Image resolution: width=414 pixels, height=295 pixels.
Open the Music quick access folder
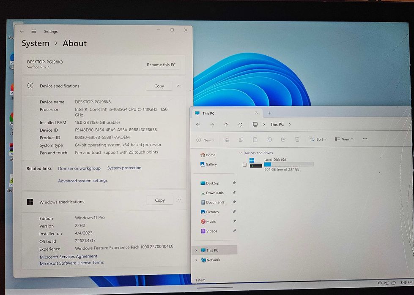208,222
